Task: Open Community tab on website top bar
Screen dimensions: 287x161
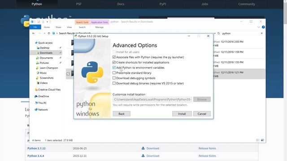Action: click(247, 4)
